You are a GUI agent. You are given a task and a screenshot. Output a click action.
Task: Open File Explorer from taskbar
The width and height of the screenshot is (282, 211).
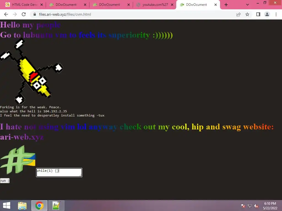coord(22,206)
